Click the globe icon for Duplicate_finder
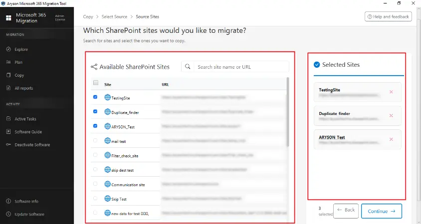Viewport: 421px width, 224px height. (x=107, y=112)
